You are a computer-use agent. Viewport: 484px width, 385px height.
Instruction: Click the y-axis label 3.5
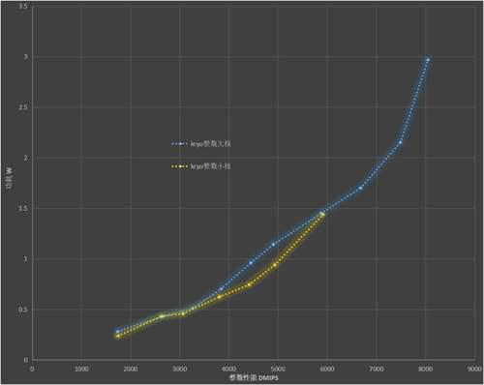[23, 6]
